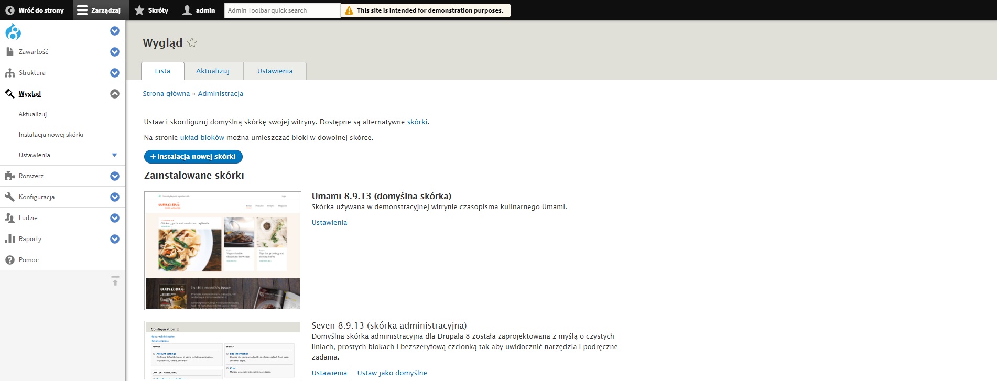The image size is (997, 381).
Task: Open Ustawienia link for Seven theme
Action: (329, 373)
